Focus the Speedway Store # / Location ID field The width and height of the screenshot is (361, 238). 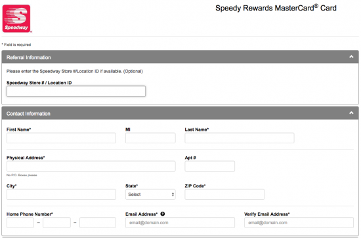click(x=76, y=91)
